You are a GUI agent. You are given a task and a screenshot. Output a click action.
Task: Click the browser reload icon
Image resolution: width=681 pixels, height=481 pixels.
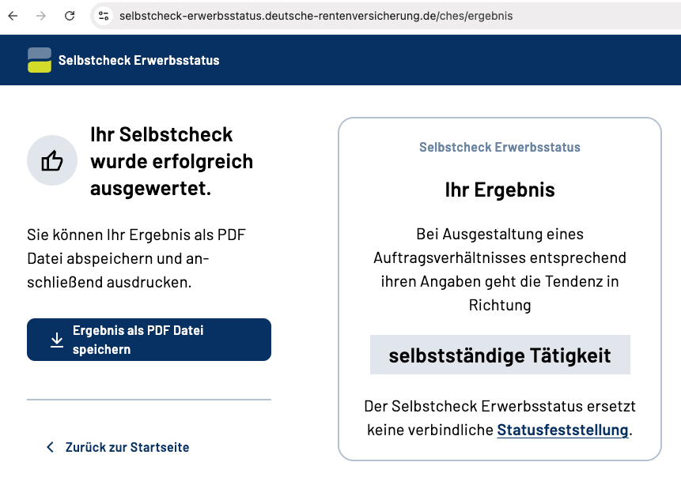coord(70,15)
